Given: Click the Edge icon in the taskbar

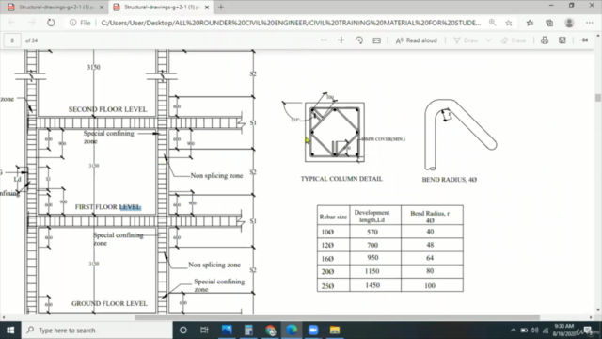Looking at the screenshot, I should point(292,331).
